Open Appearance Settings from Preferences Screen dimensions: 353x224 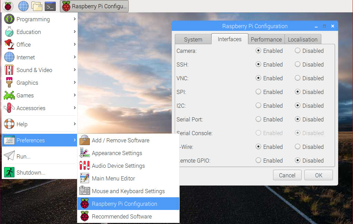click(128, 153)
